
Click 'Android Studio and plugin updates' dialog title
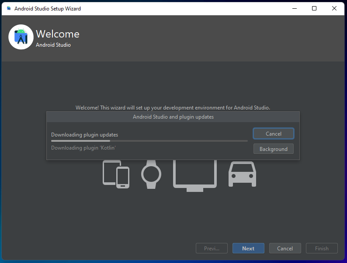tap(173, 117)
